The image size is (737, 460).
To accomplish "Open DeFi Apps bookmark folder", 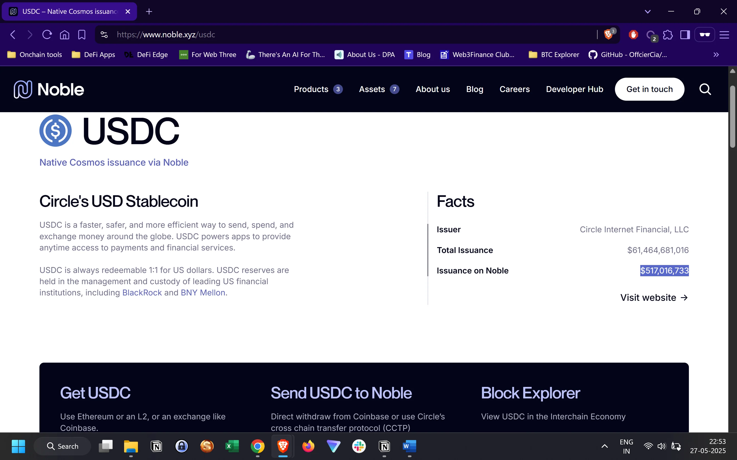I will (93, 55).
